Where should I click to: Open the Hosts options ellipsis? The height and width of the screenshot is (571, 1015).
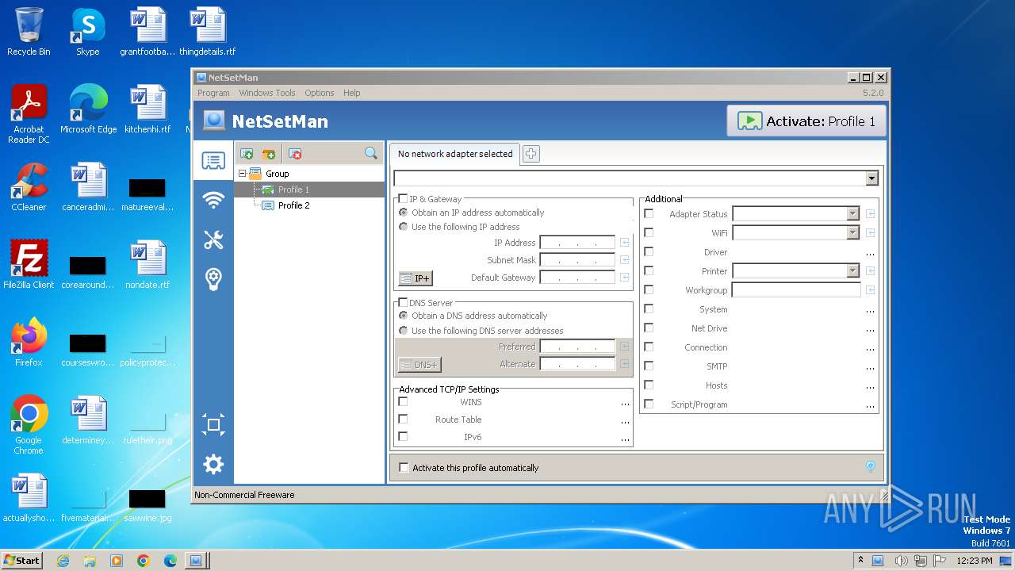click(x=870, y=385)
